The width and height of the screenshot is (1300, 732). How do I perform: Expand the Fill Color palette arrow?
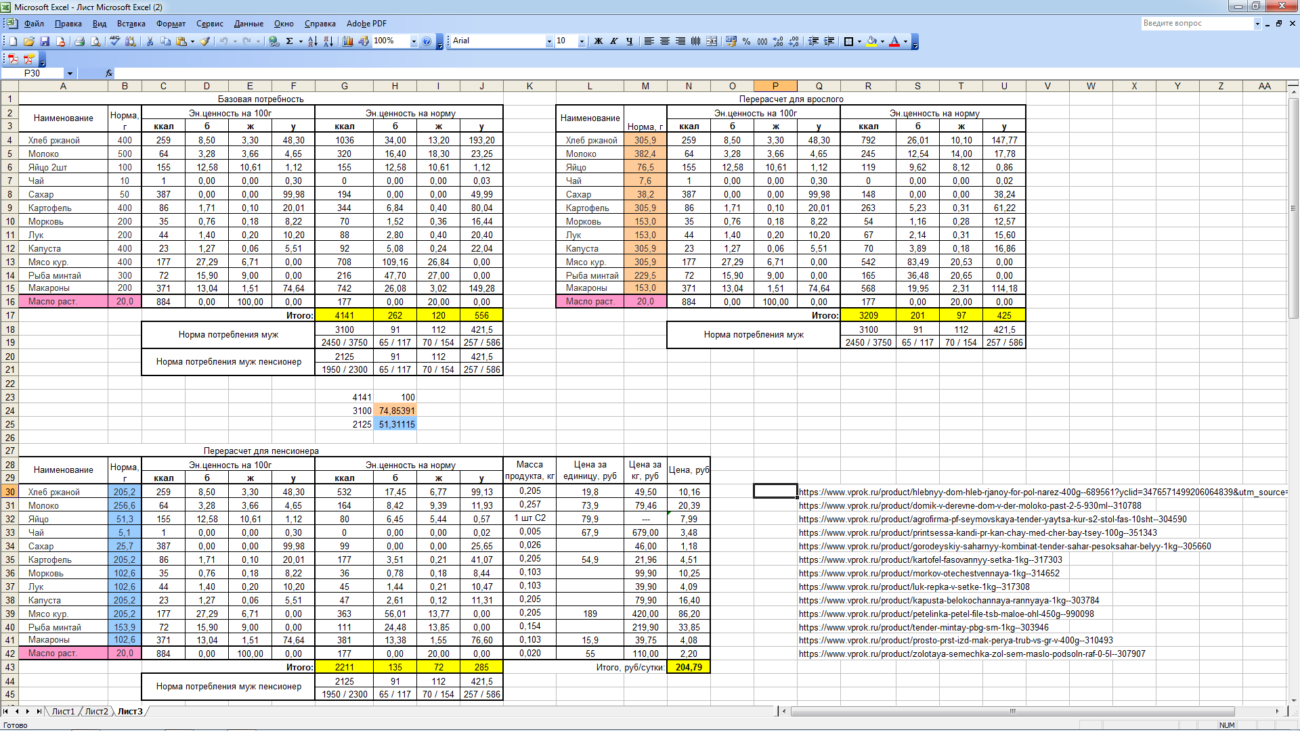point(883,41)
